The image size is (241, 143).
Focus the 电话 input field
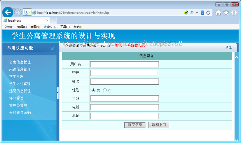click(125, 107)
